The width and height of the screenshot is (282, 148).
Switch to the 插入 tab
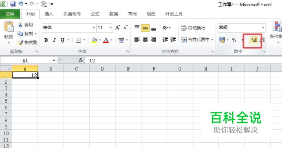49,14
